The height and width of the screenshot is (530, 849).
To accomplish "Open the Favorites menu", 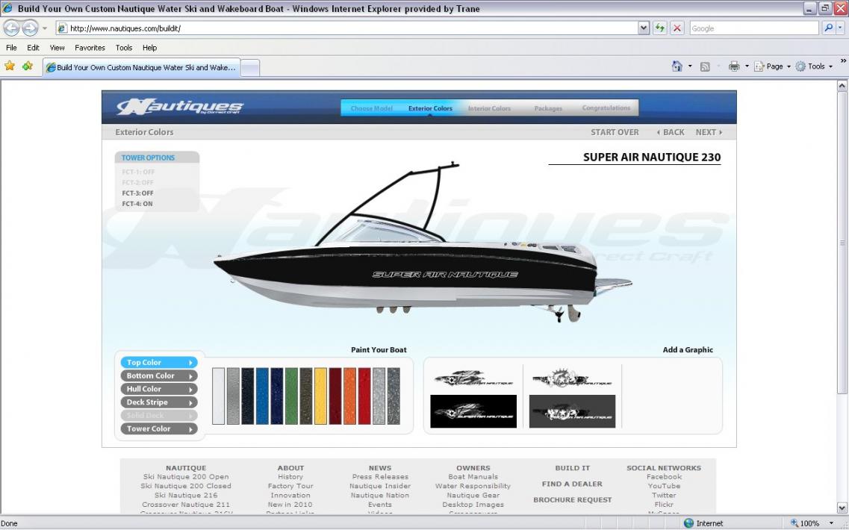I will (90, 48).
